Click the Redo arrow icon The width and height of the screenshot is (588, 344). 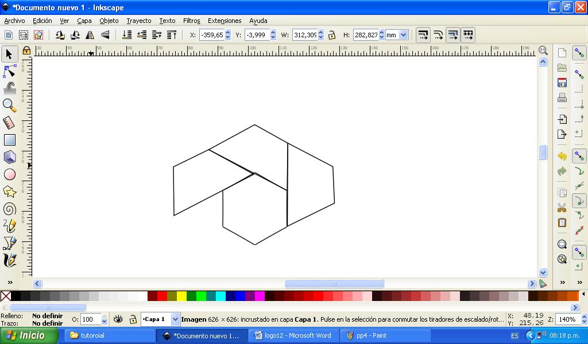pos(562,171)
